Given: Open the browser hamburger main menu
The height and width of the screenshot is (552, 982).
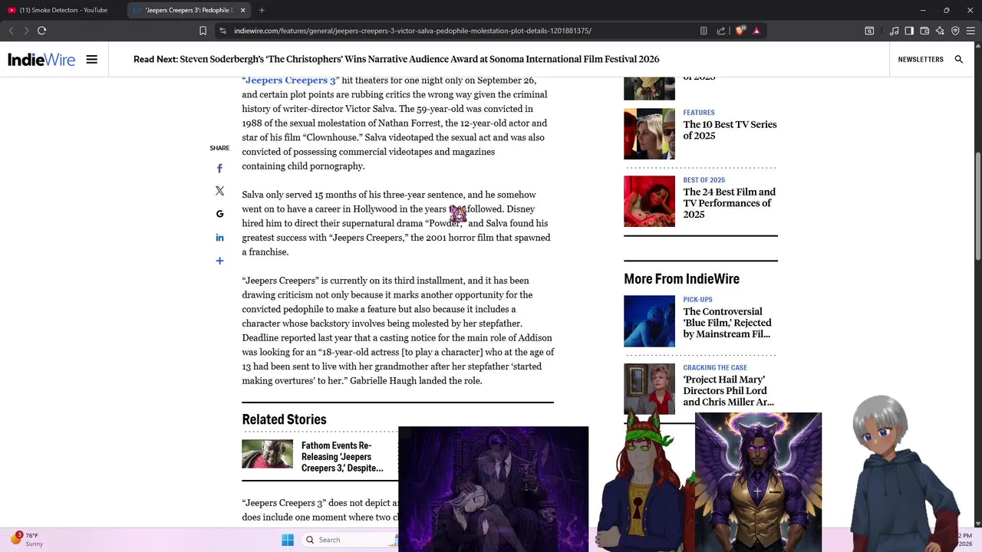Looking at the screenshot, I should tap(970, 31).
